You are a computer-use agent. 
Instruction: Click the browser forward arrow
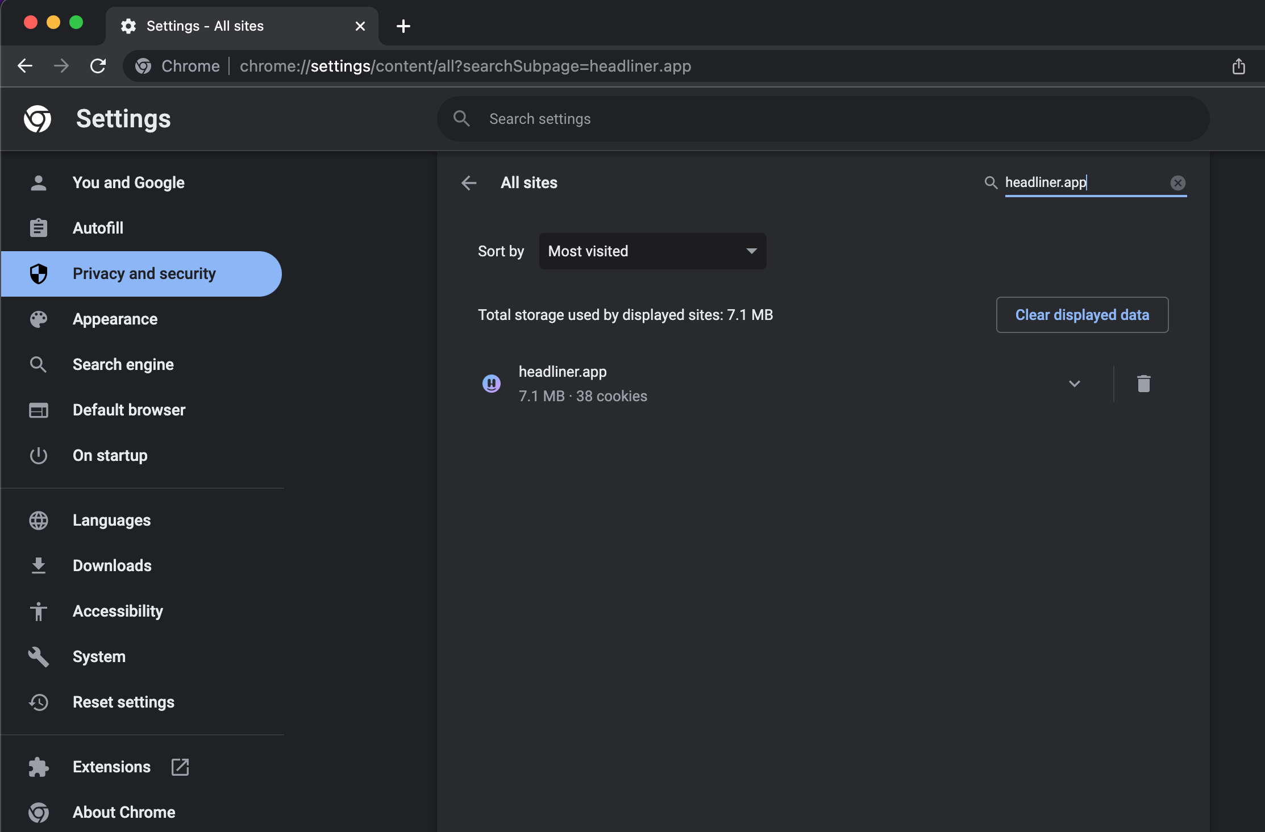coord(61,66)
